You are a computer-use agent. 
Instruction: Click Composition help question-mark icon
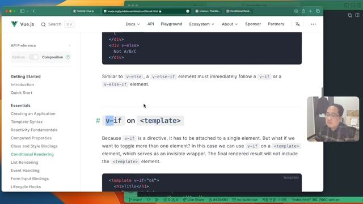pos(67,57)
